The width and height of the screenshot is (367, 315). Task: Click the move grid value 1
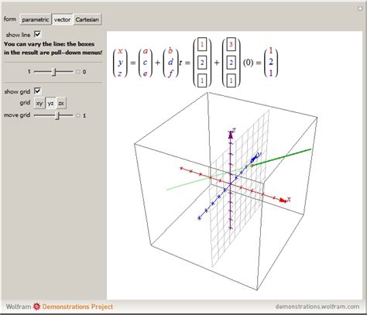click(x=84, y=115)
